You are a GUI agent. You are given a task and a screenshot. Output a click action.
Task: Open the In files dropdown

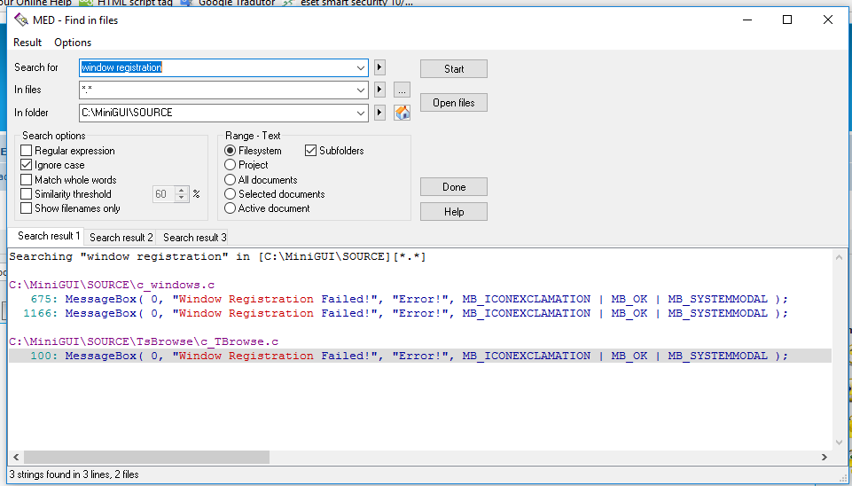pos(361,90)
